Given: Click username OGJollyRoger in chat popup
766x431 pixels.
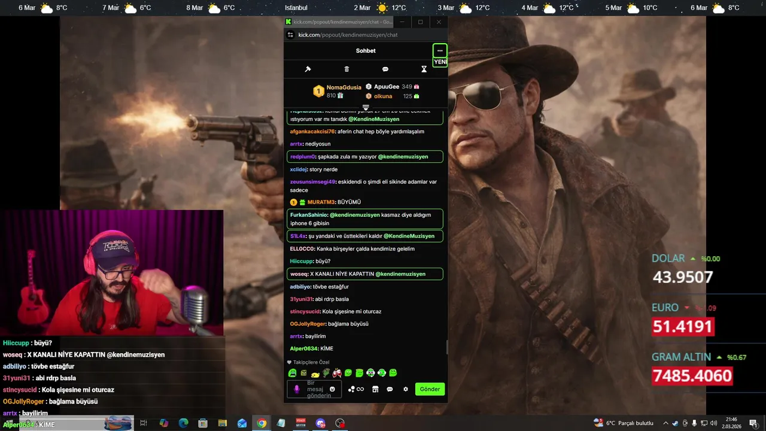Looking at the screenshot, I should tap(308, 324).
